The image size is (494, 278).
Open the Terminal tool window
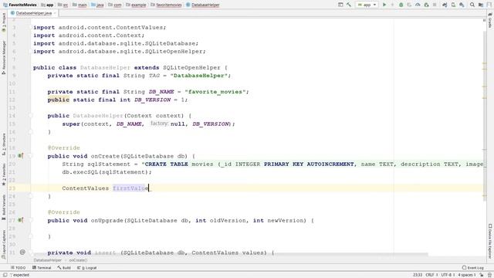42,268
